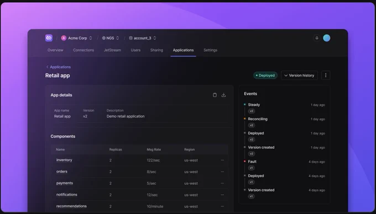Click the Name column header
376x214 pixels.
pos(60,149)
